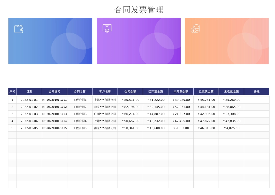275x195 pixels.
Task: Click the wallet icon on the blue card
Action: click(x=19, y=29)
